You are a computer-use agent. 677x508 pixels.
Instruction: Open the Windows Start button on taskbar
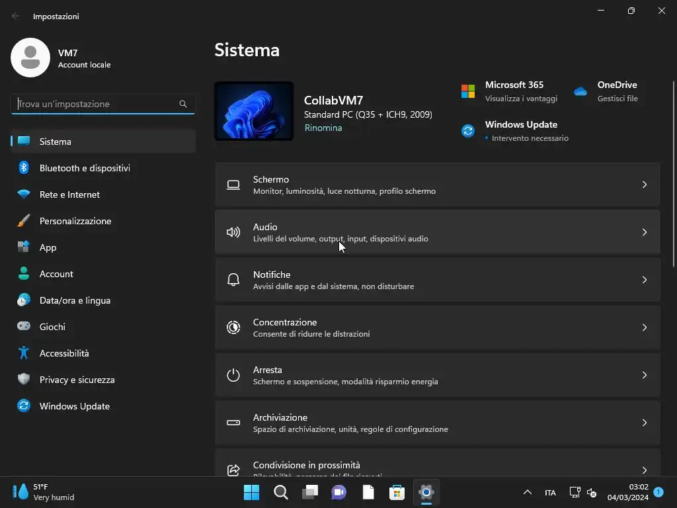pos(251,492)
